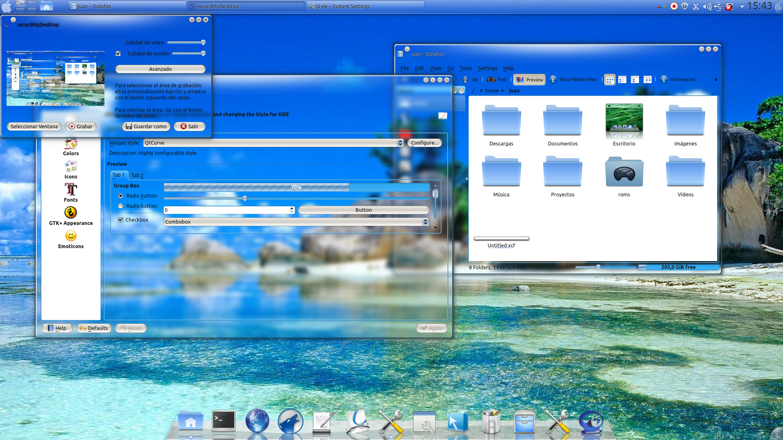Select the Vídeos folder

coord(685,176)
